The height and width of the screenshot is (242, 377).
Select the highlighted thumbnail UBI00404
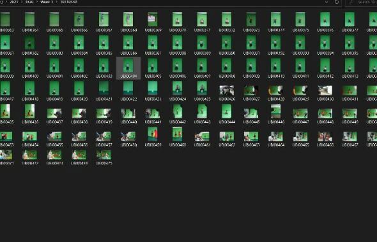click(128, 68)
